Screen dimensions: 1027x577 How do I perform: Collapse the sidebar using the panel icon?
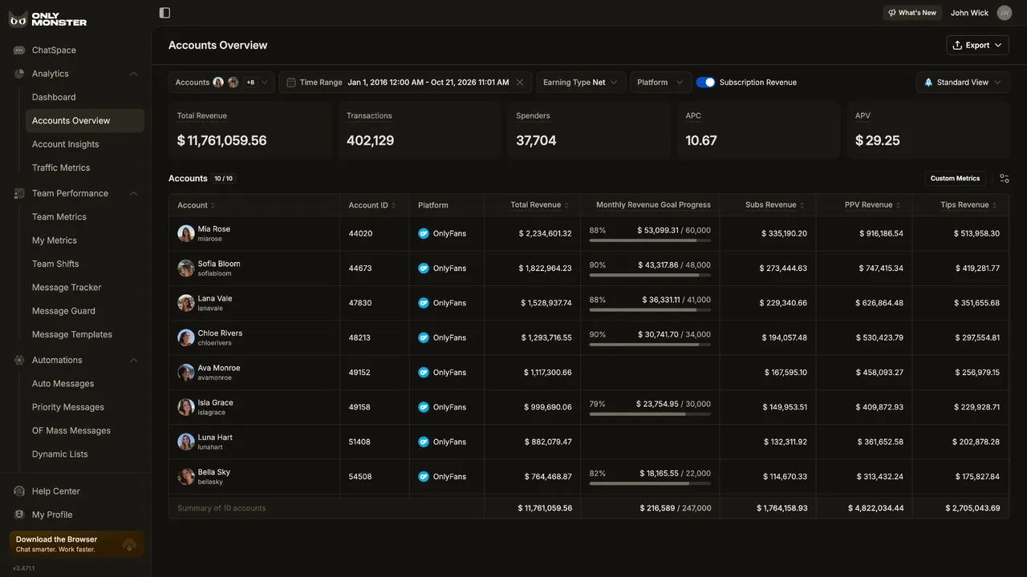(164, 13)
